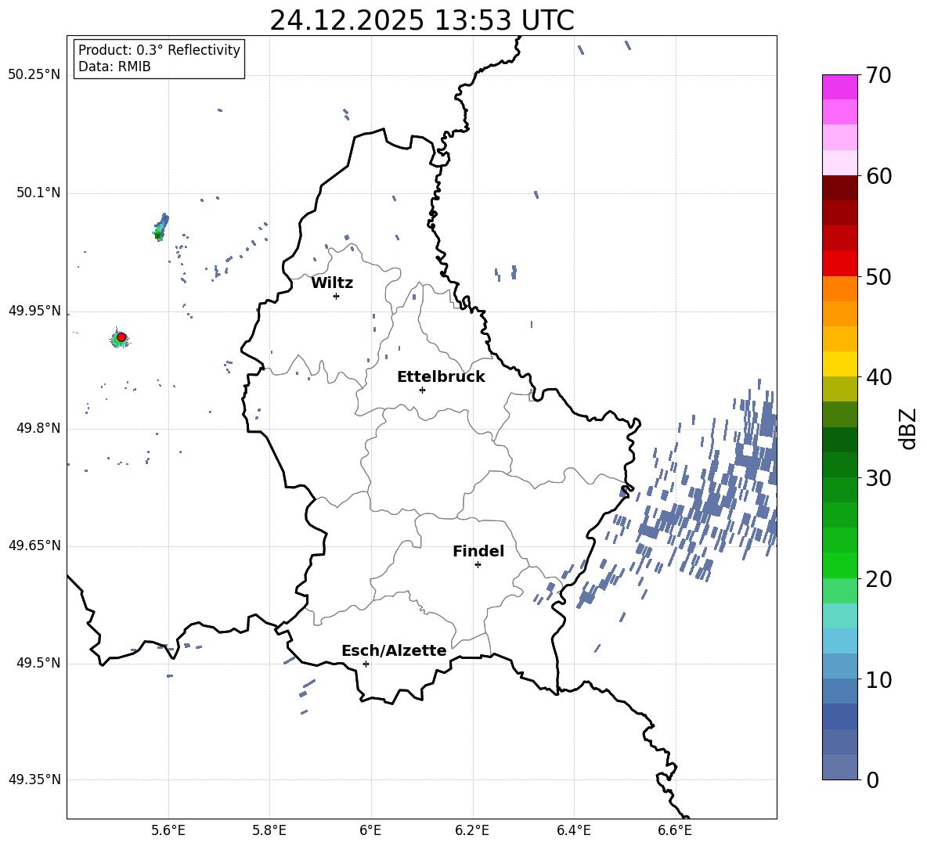
Task: Click the red radar site dot
Action: click(121, 337)
